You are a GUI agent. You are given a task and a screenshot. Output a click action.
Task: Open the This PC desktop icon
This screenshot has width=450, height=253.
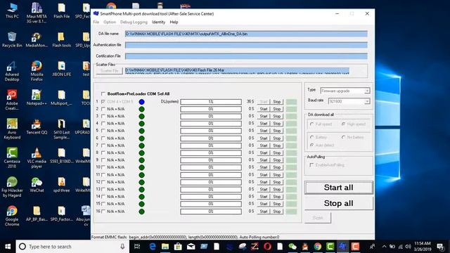coord(12,11)
